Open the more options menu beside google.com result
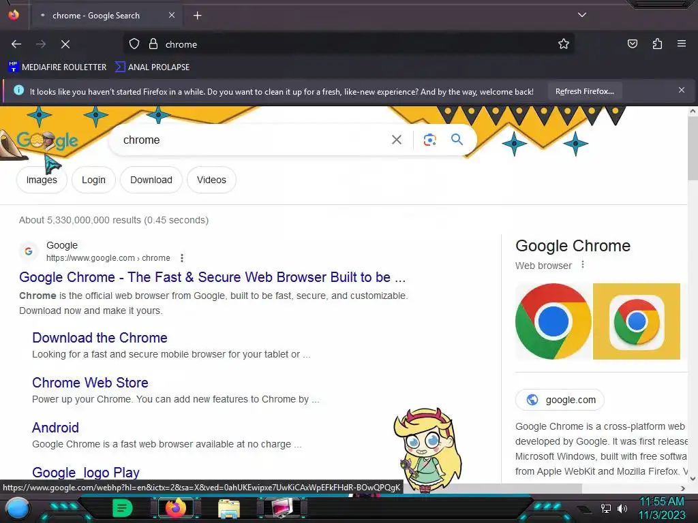The width and height of the screenshot is (698, 523). point(181,258)
